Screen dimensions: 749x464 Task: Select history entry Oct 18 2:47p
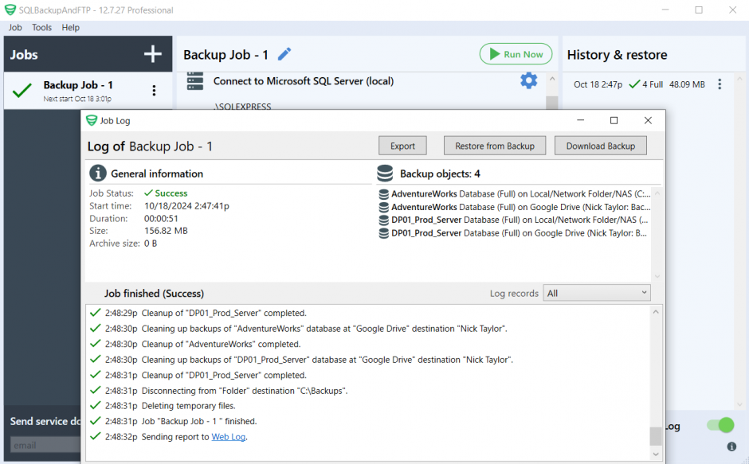(x=649, y=84)
